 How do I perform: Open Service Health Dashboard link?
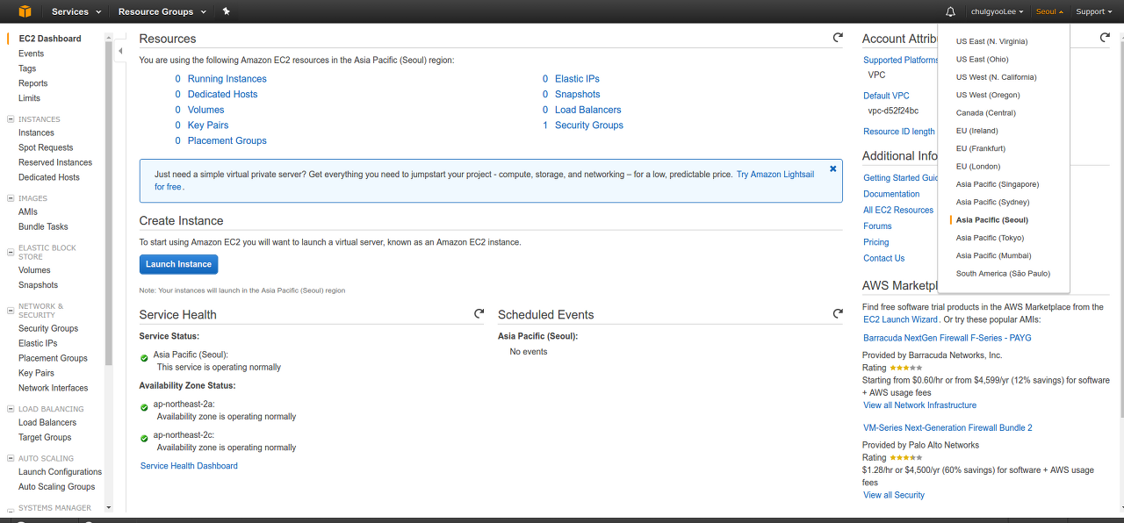pyautogui.click(x=189, y=466)
